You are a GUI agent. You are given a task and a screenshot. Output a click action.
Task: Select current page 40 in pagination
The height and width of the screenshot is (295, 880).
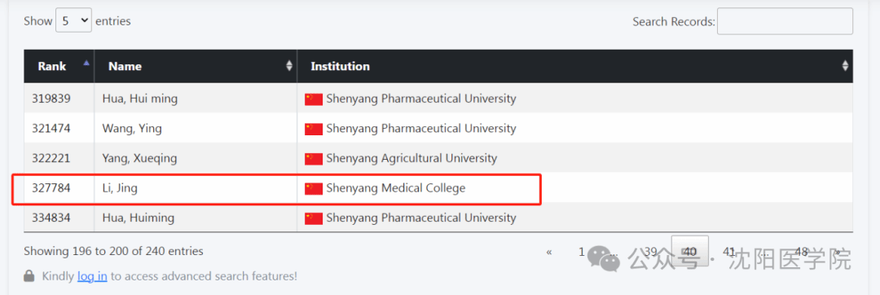click(x=690, y=251)
